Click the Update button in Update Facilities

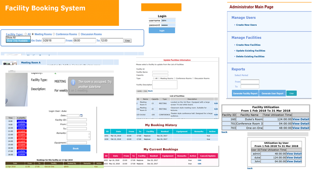(x=140, y=91)
